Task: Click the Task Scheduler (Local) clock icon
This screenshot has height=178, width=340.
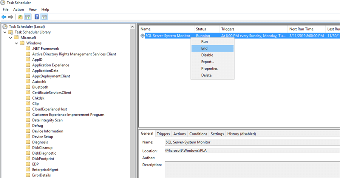Action: tap(5, 26)
